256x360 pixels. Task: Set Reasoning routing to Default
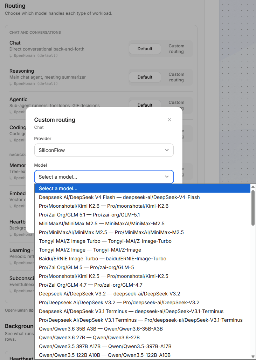coord(145,77)
